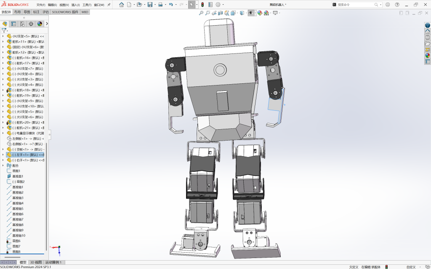This screenshot has height=269, width=431.
Task: Open the 视图(V) menu
Action: (x=64, y=5)
